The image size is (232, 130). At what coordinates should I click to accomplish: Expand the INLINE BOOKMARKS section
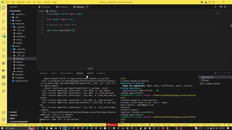22,122
